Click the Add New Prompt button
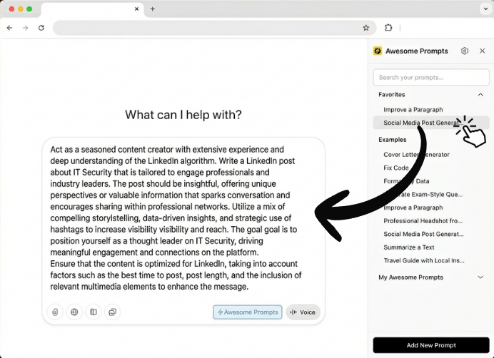Viewport: 494px width, 358px height. tap(431, 345)
